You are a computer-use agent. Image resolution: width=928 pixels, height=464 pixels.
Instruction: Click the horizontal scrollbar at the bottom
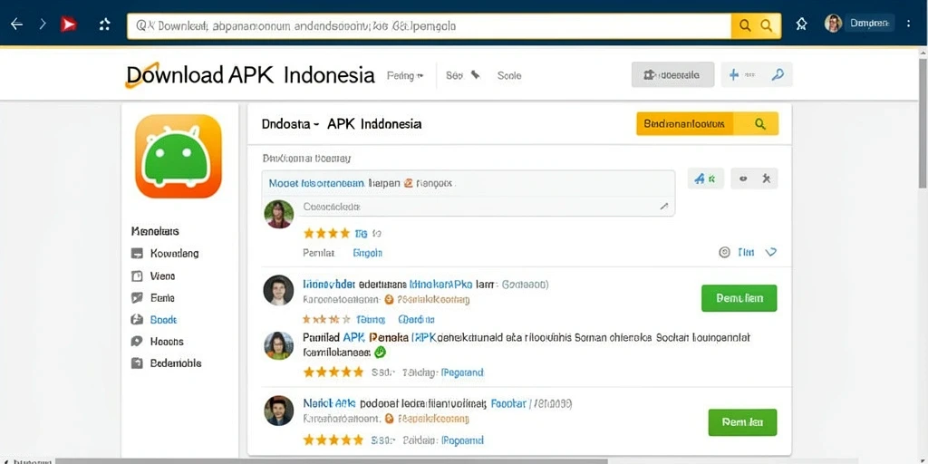click(332, 461)
